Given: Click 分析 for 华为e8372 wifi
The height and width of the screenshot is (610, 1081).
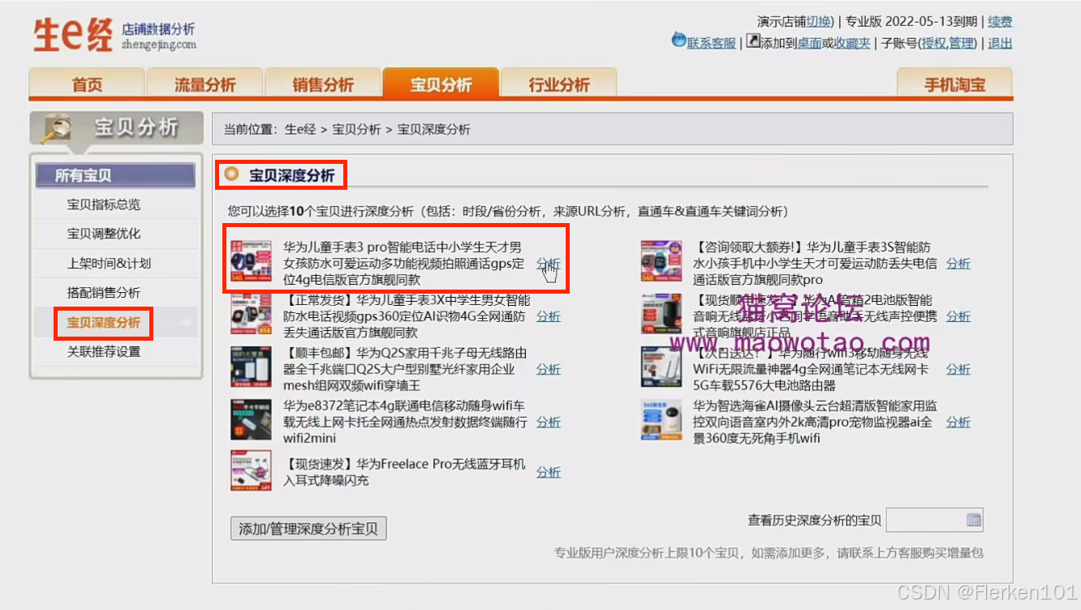Looking at the screenshot, I should tap(549, 422).
